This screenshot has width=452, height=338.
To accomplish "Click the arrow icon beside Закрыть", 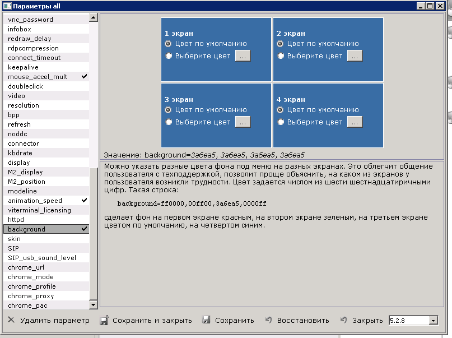I will coord(343,320).
